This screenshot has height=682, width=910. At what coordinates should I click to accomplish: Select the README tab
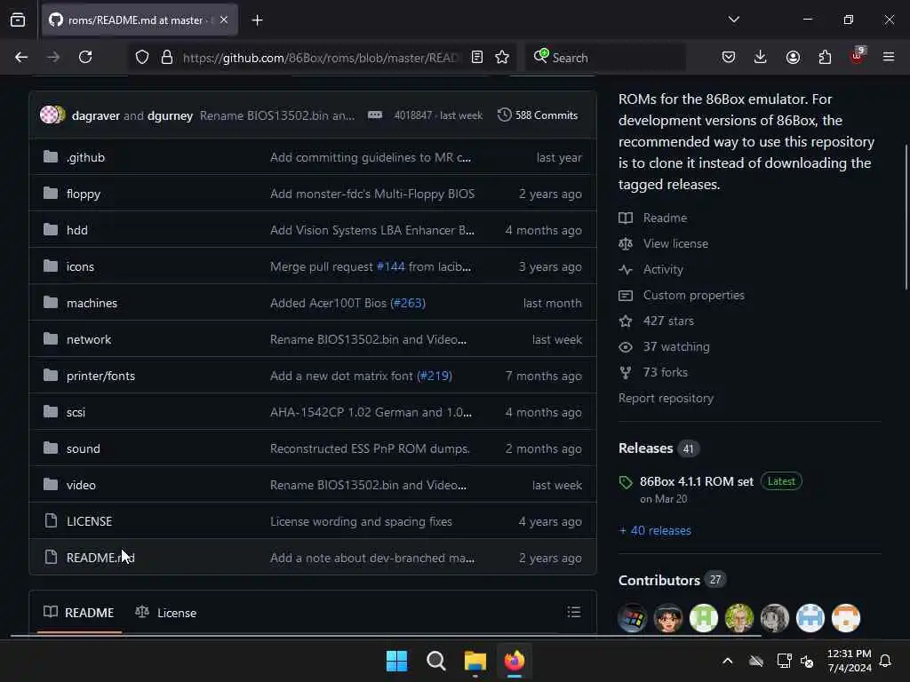click(79, 613)
